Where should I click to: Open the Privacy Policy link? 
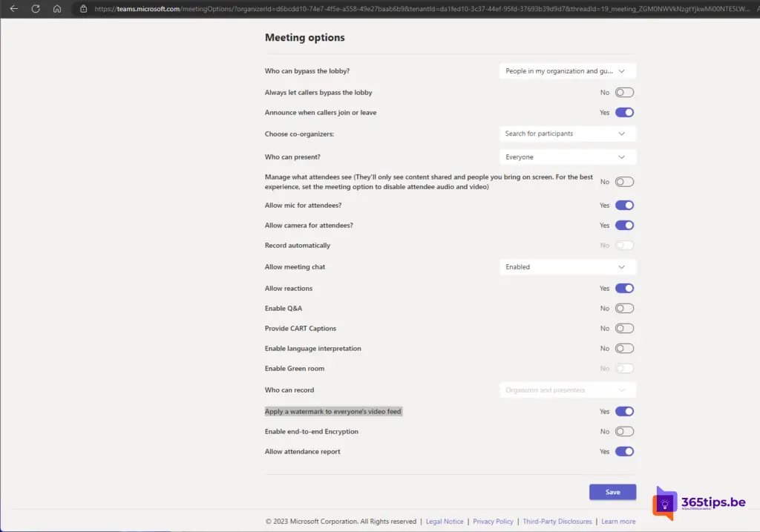click(493, 522)
